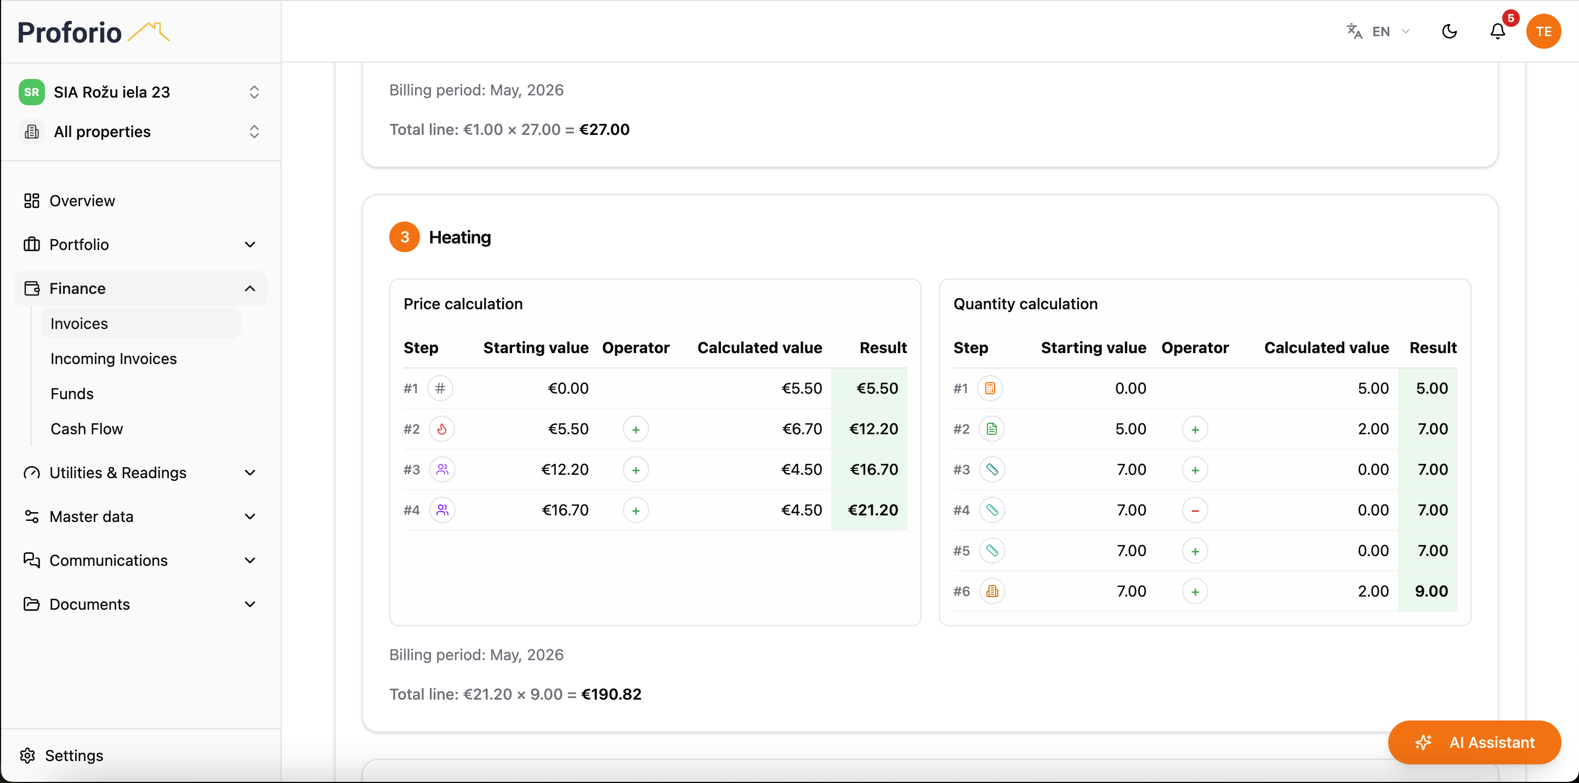Click the €6.70 calculated value
Screen dimensions: 1579x783
[802, 429]
